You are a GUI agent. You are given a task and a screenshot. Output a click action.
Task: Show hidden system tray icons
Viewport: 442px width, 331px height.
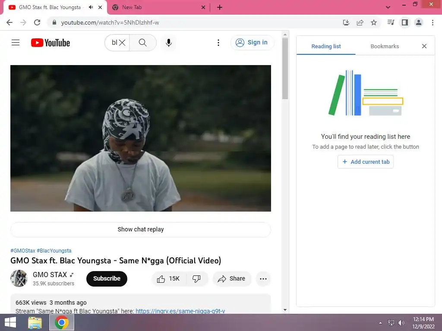(x=381, y=323)
